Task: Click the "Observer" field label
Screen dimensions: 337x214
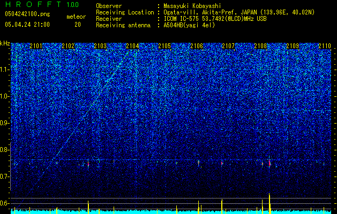Action: coord(109,6)
